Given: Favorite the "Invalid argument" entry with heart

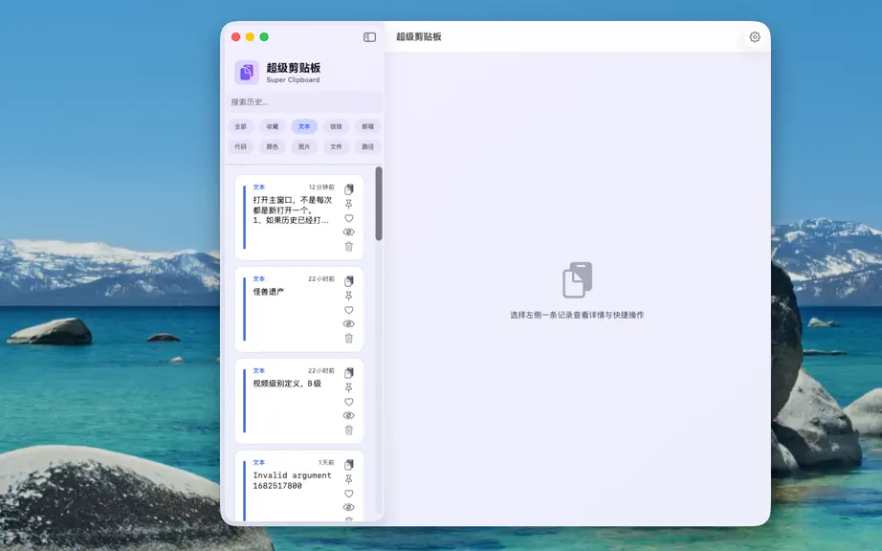Looking at the screenshot, I should click(x=349, y=493).
